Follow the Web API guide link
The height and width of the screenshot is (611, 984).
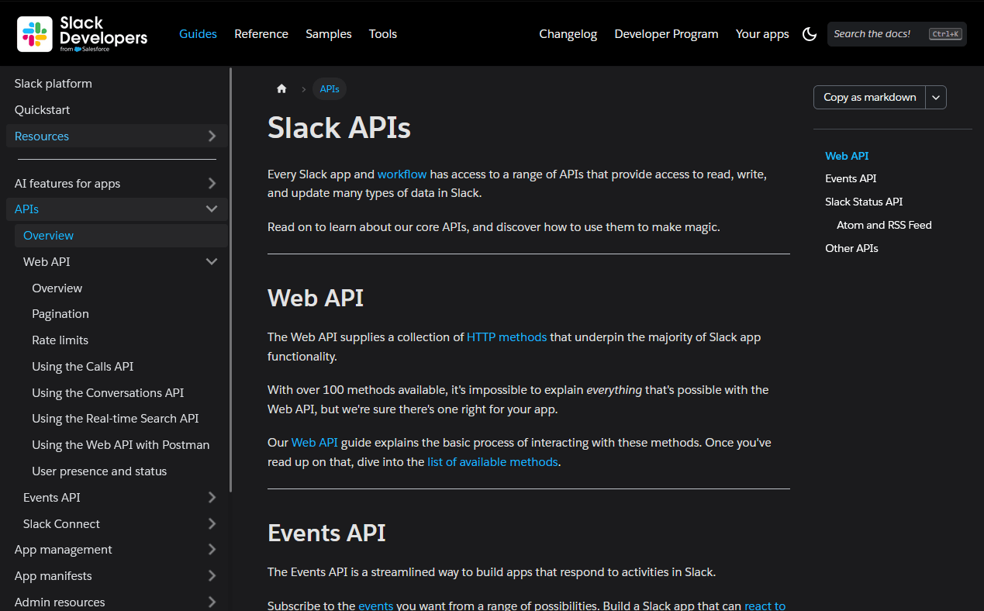tap(315, 443)
